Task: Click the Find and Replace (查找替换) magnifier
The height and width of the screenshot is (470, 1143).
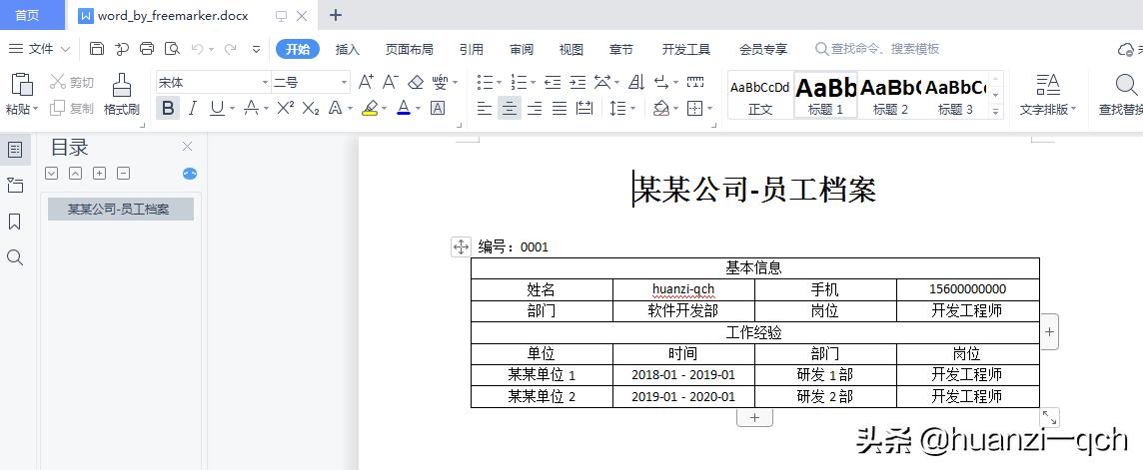Action: pyautogui.click(x=1126, y=85)
